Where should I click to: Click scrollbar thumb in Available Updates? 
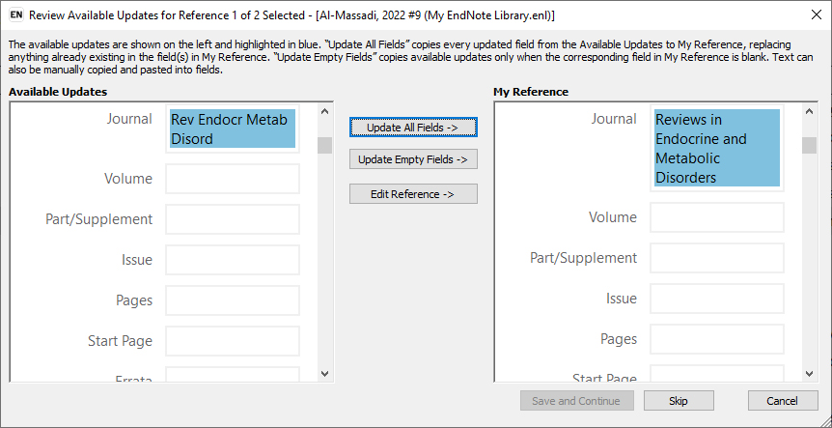click(x=324, y=146)
